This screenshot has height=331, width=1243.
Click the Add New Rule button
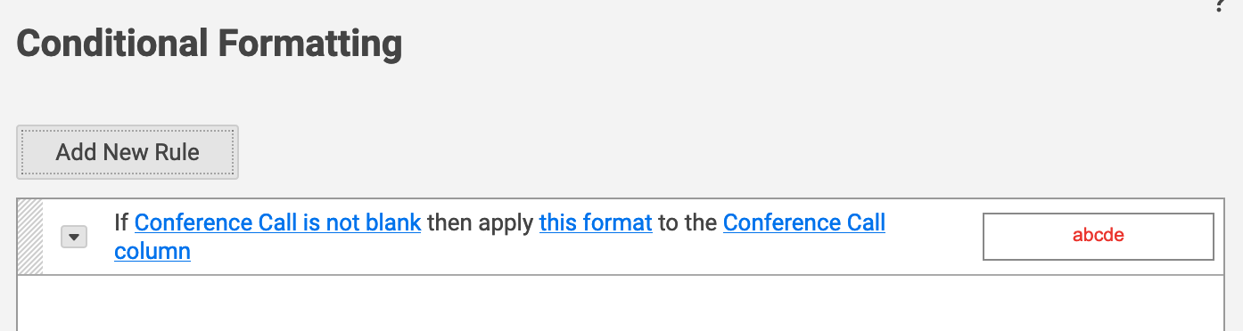tap(128, 152)
